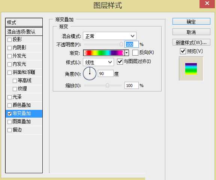Toggle the 预览(V) preview checkbox
216x180 pixels.
point(183,51)
